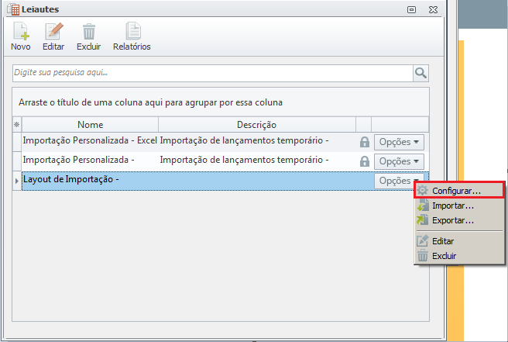Select 'Importação Personalizada -' name cell in second row
Screen dimensions: 508x342
click(x=90, y=160)
